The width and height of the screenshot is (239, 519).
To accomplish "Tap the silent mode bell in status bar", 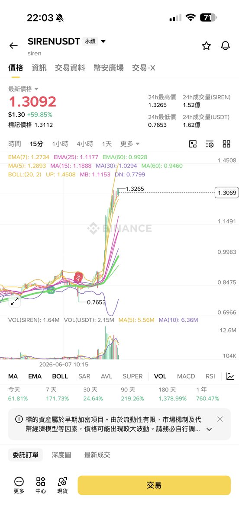I will tap(60, 18).
